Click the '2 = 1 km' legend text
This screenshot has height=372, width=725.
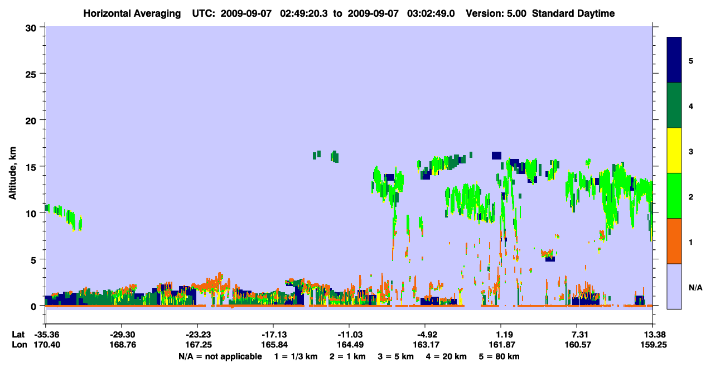tap(348, 356)
